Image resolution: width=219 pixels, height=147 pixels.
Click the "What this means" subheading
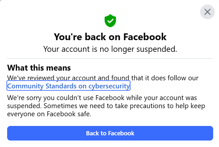click(x=39, y=68)
